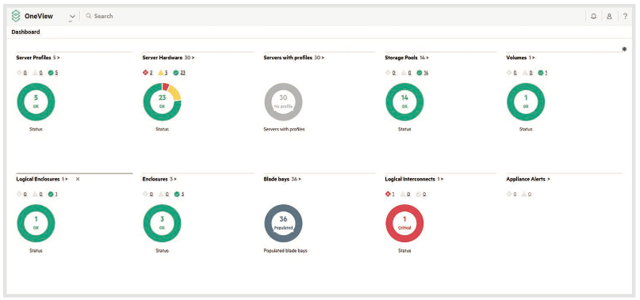Click Logical Interconnects grey OK circle icon

(419, 194)
